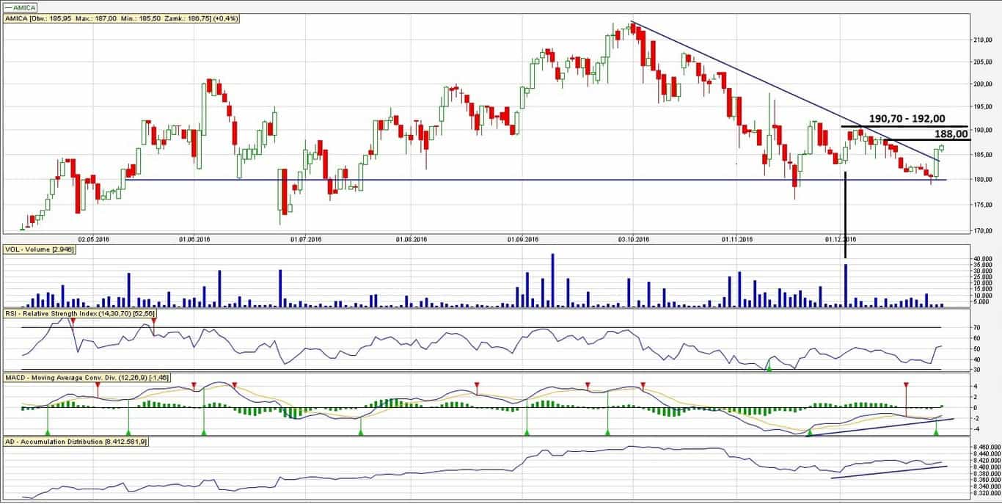Click the leftmost green triangle in MACD panel

pos(48,432)
